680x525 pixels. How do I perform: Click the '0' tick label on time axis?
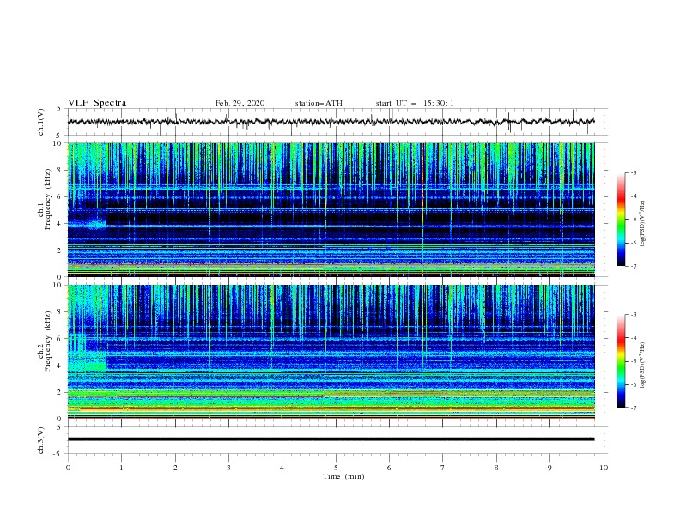tap(68, 468)
